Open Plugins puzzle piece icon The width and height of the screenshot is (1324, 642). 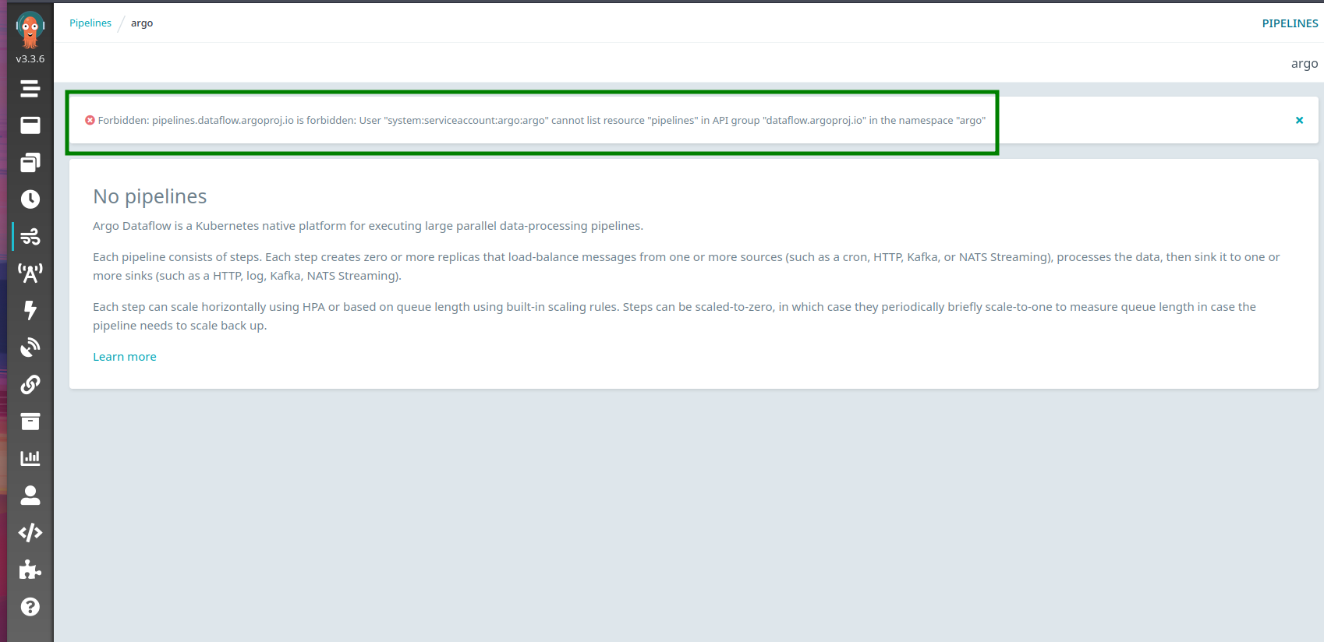30,570
